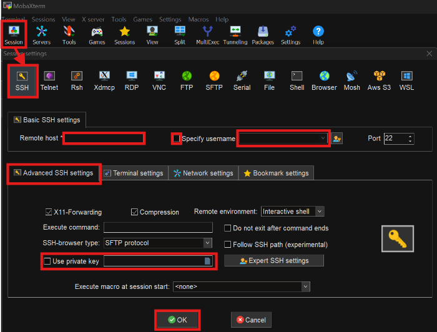Select the VNC session type

coord(159,81)
